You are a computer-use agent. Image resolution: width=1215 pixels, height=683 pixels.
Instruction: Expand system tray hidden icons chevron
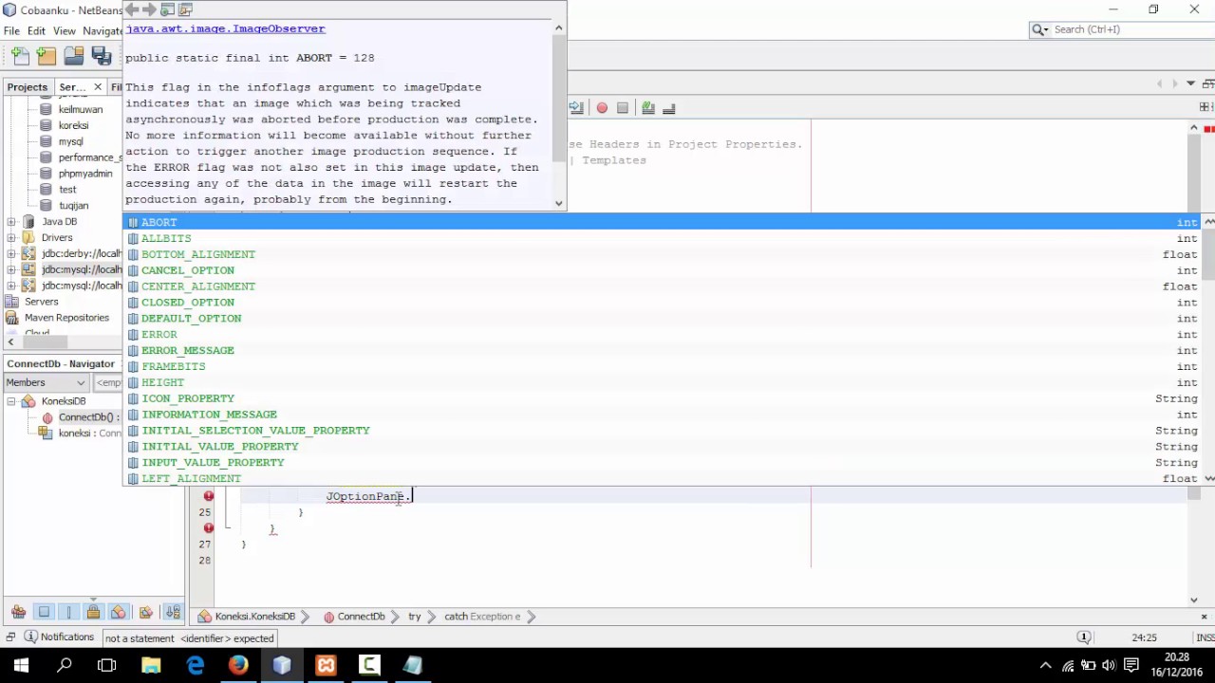click(1046, 666)
